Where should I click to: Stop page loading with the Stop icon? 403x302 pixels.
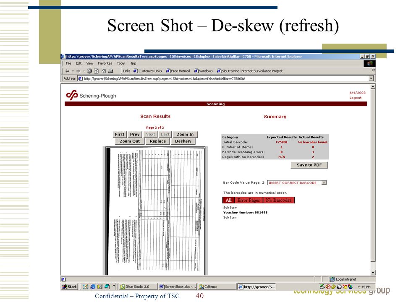(x=89, y=71)
